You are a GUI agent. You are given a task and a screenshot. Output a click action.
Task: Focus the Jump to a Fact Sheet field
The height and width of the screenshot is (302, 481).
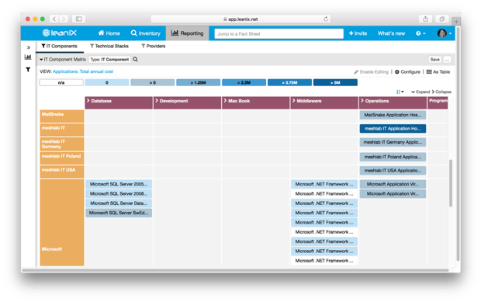coord(279,33)
